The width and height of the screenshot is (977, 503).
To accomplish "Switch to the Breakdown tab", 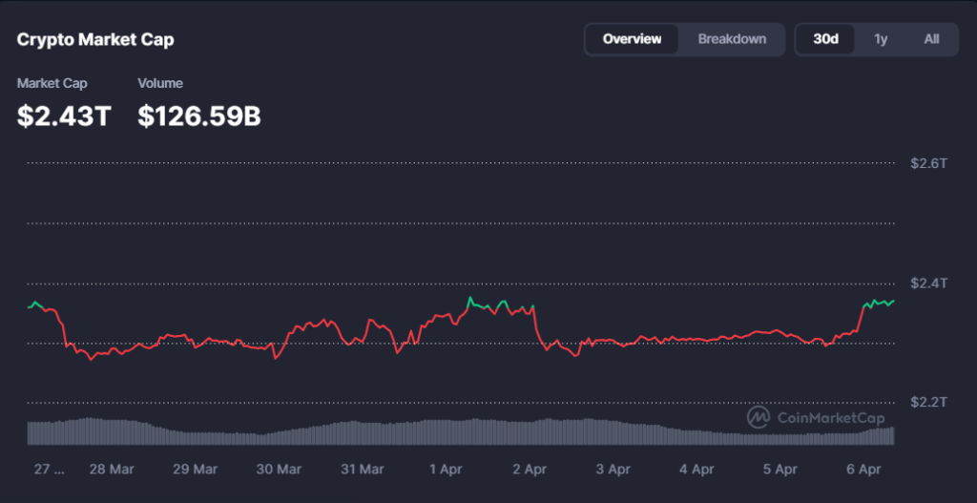I will coord(732,39).
